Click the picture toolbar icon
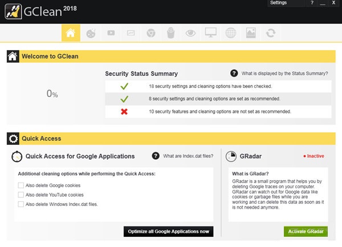This screenshot has height=247, width=342. [250, 33]
